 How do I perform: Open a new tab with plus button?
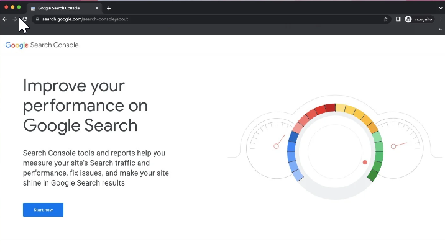click(109, 8)
